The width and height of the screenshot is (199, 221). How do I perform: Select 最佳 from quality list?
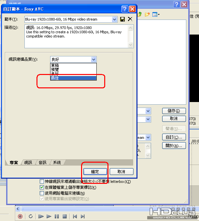[x=73, y=78]
